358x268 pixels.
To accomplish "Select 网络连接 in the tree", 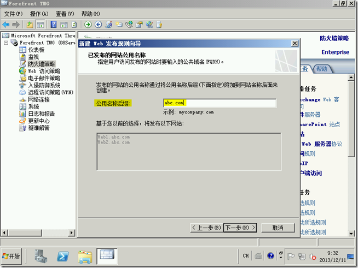I will coord(39,99).
